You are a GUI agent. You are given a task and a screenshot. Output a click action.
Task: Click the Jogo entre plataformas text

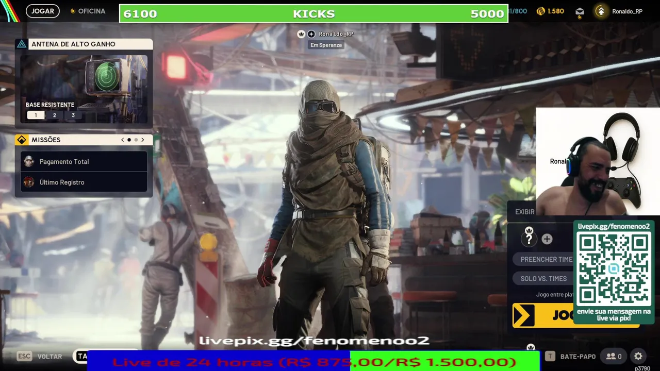click(555, 295)
